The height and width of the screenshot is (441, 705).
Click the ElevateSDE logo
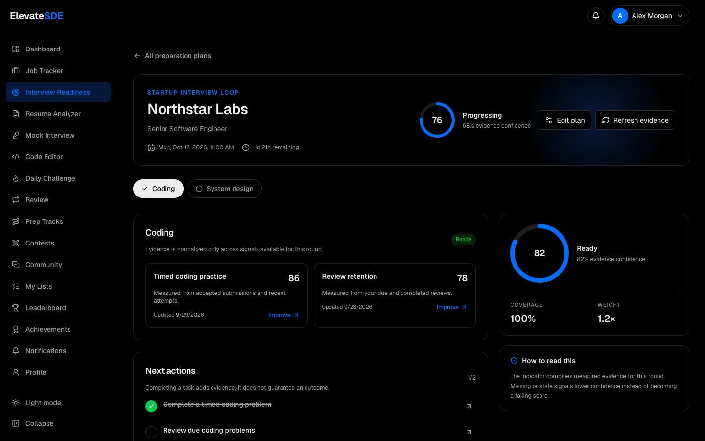click(x=37, y=16)
